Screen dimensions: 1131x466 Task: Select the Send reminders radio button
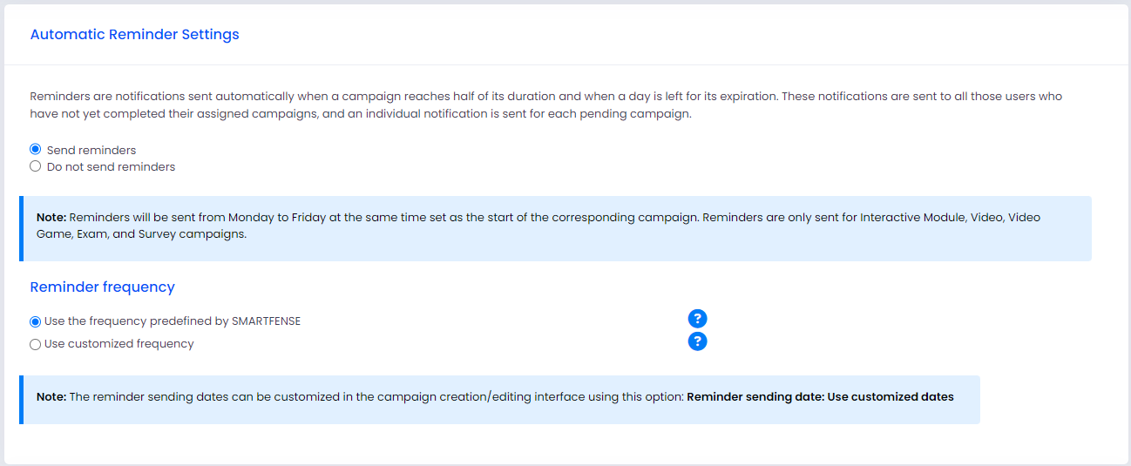[36, 150]
